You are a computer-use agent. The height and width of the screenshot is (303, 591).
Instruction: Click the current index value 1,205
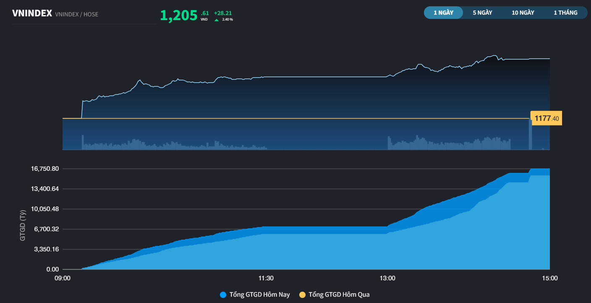coord(178,14)
